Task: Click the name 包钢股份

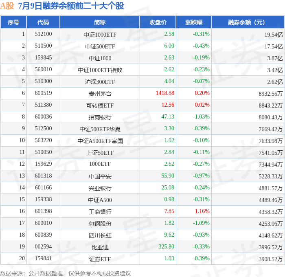Action: coord(100,224)
